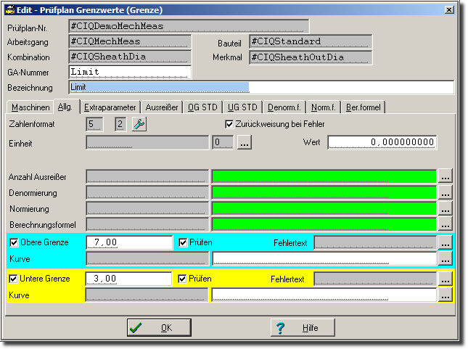Click the green checkmark OK button

(x=159, y=328)
